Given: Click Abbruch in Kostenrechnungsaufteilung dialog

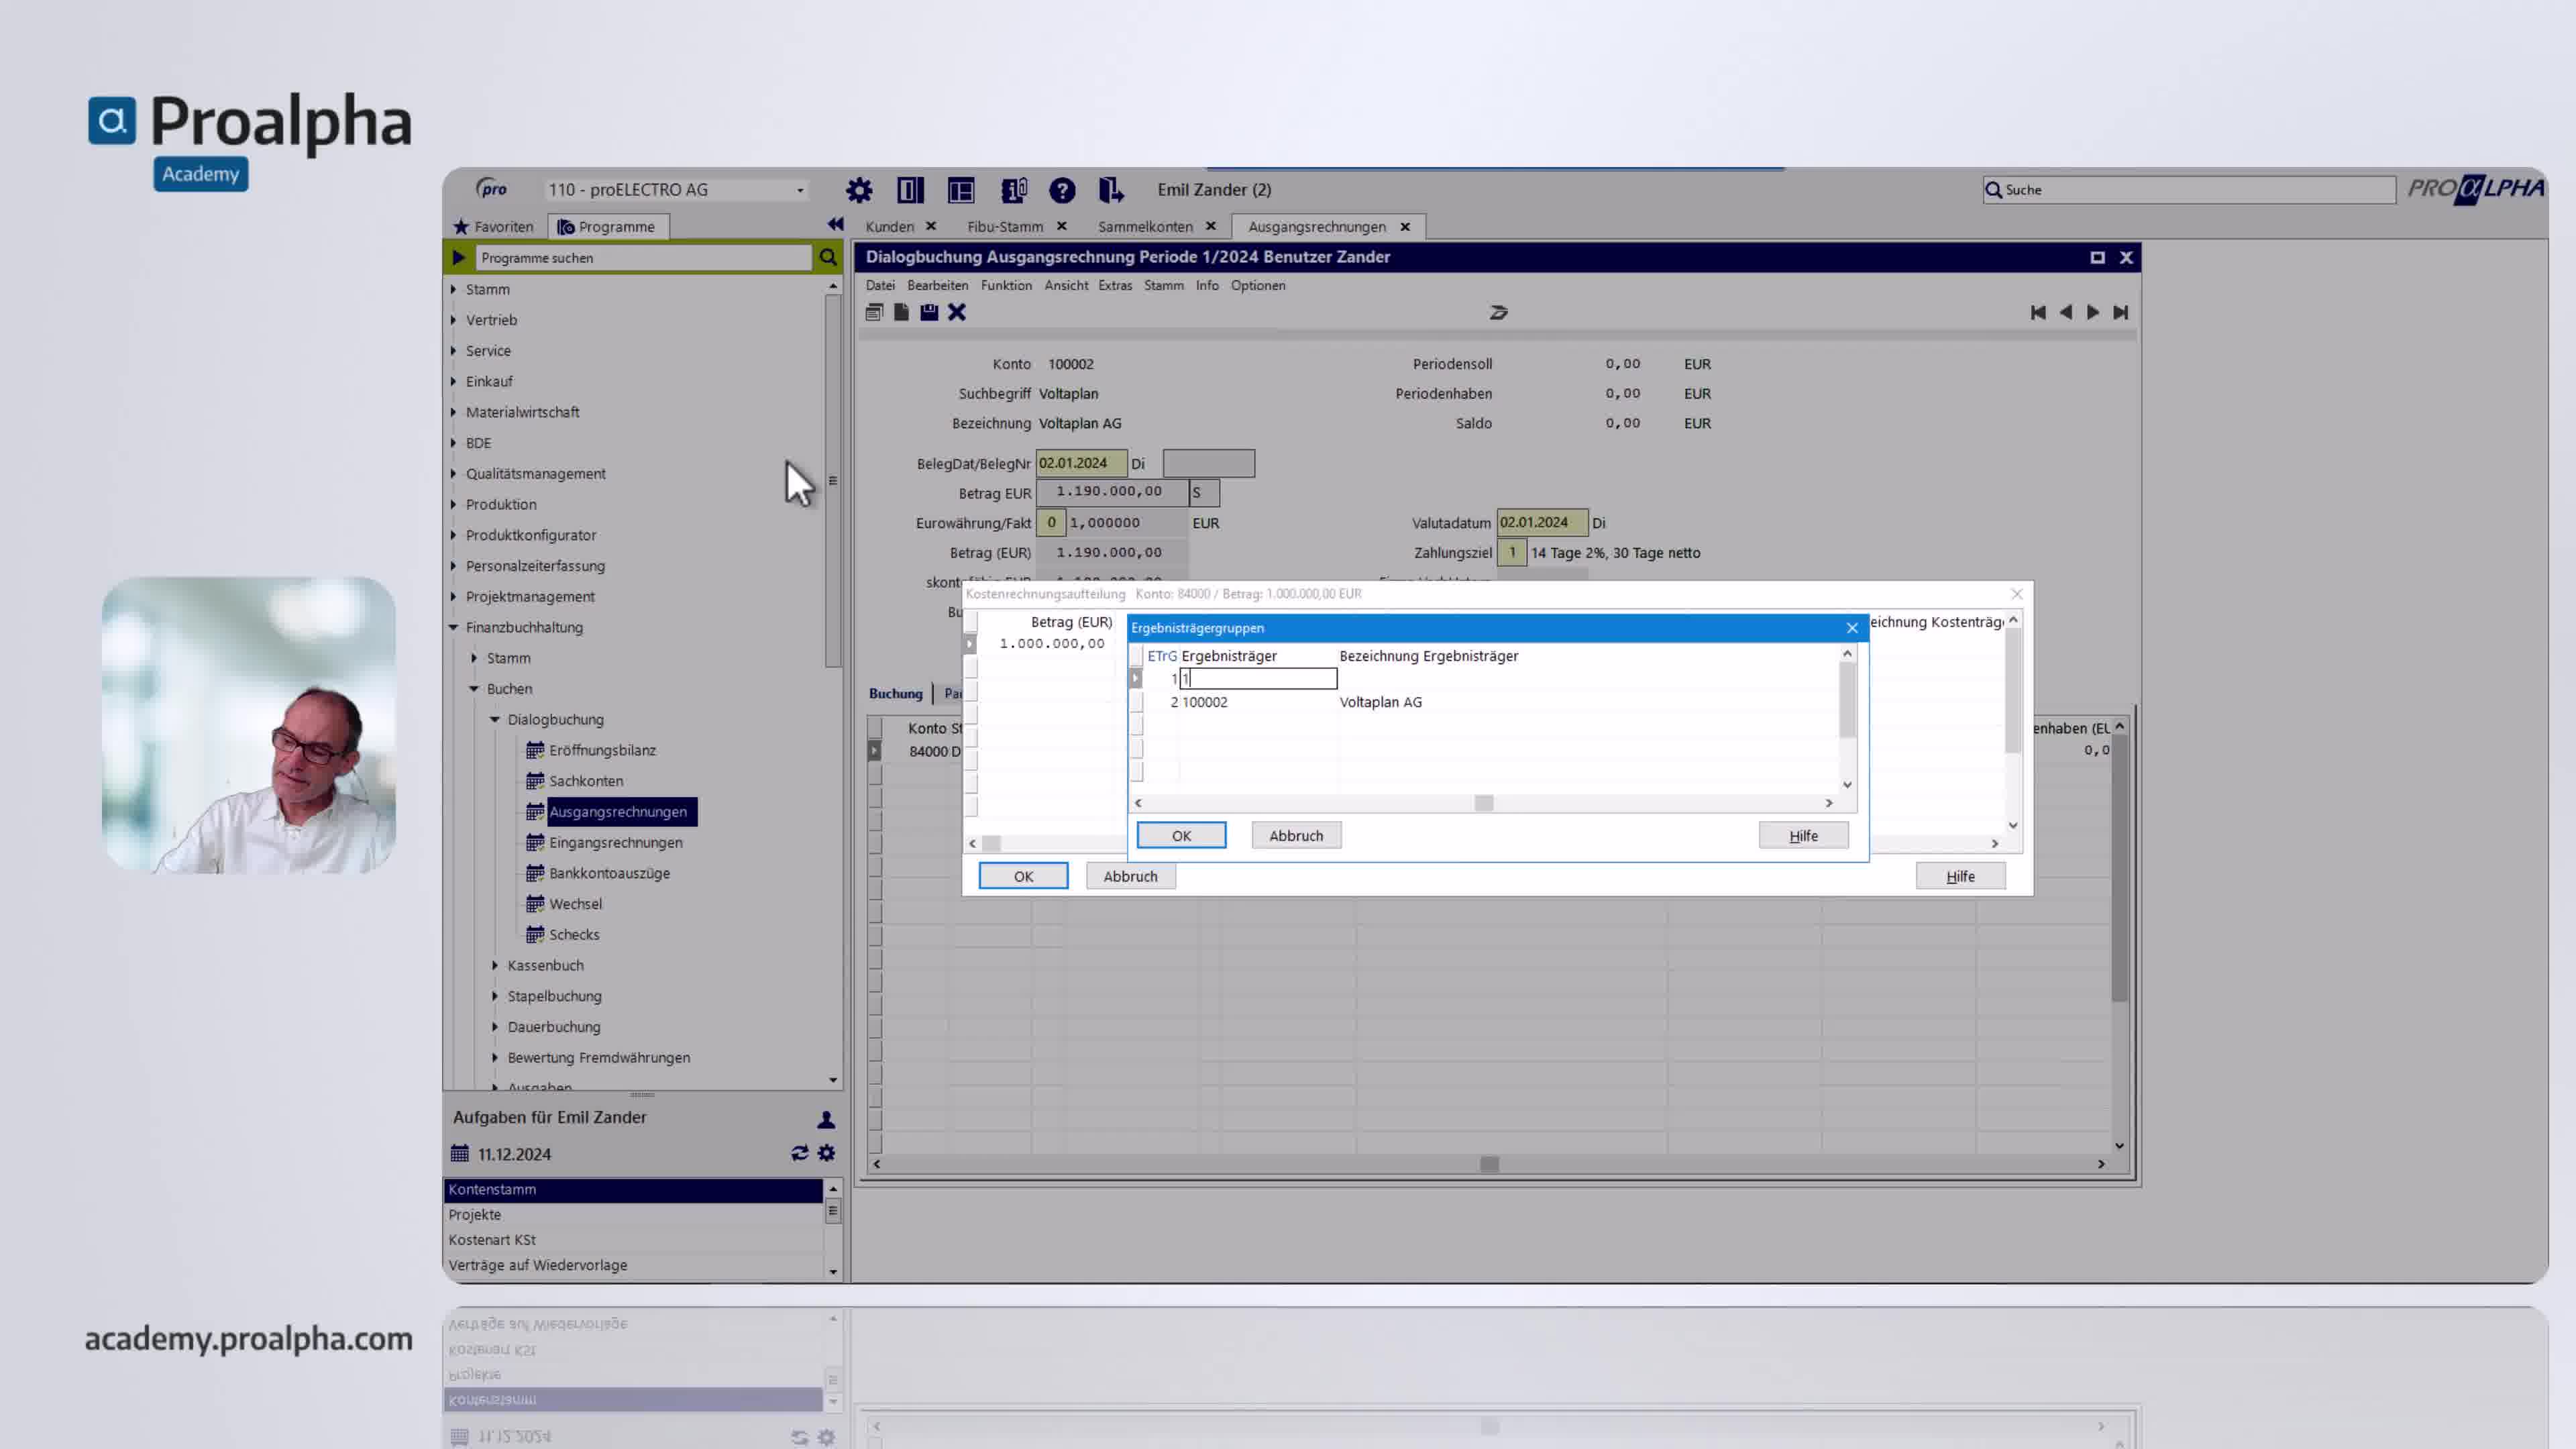Looking at the screenshot, I should click(1130, 876).
